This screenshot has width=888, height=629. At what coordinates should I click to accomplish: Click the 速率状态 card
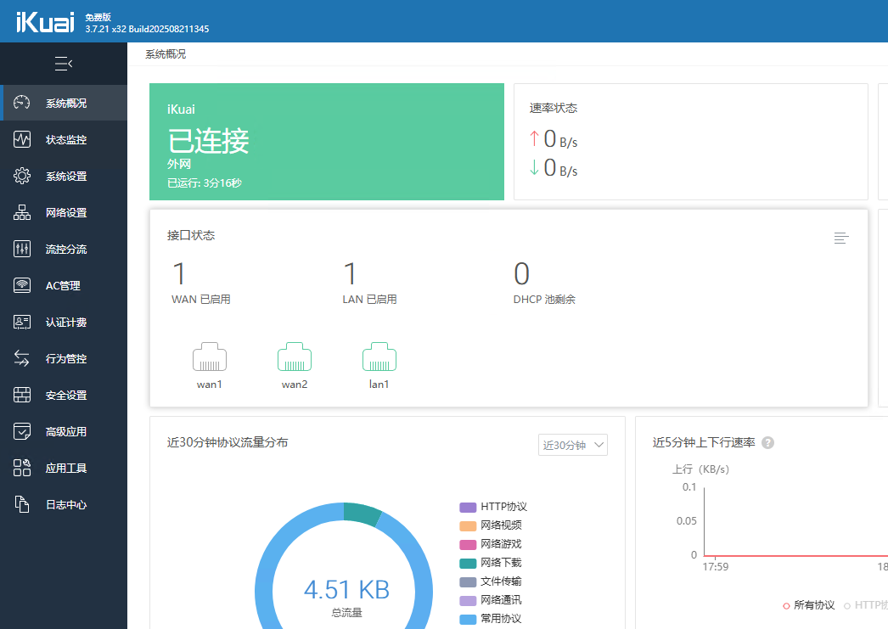tap(691, 142)
